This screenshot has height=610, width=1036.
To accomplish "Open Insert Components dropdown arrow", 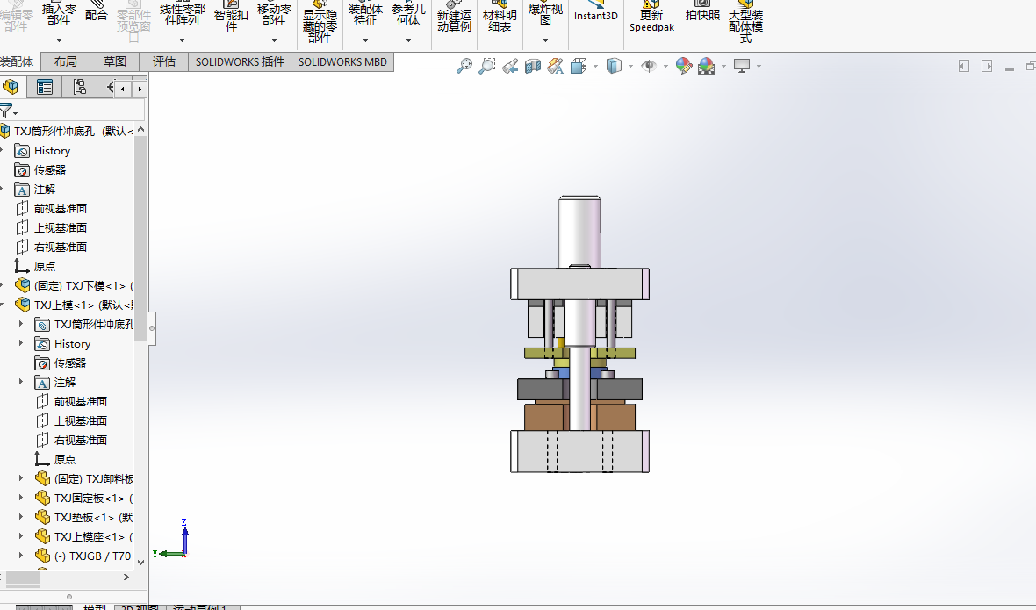I will pos(59,41).
